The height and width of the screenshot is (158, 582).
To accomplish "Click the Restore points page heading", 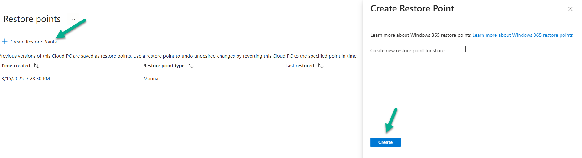I will (32, 19).
